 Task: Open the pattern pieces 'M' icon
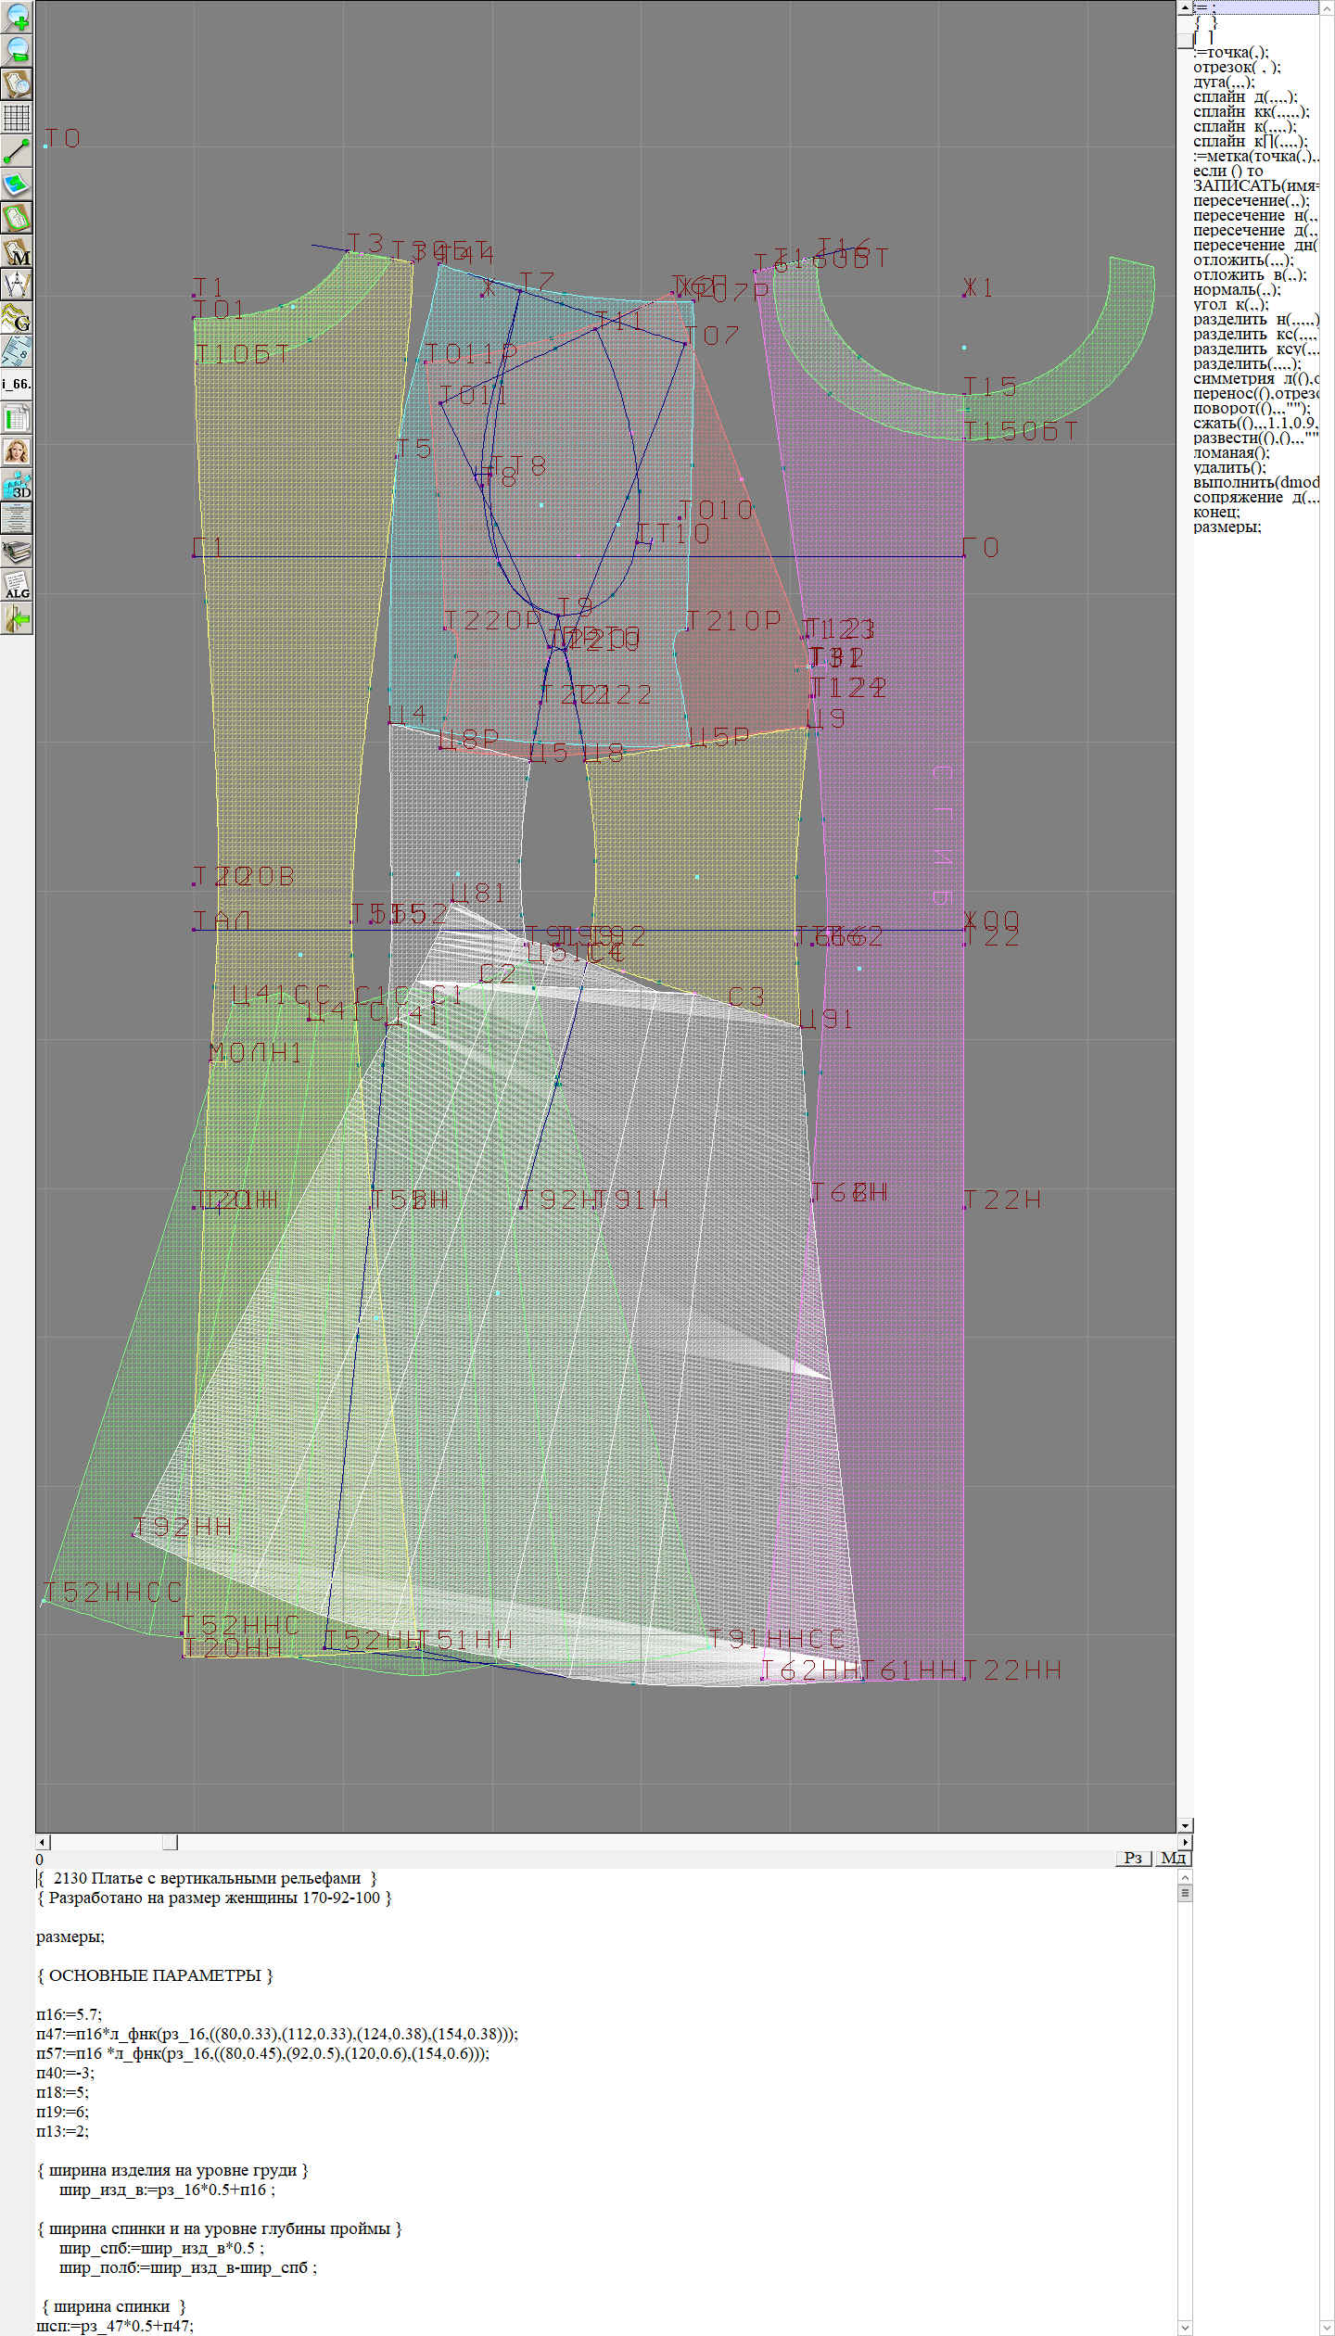[x=17, y=251]
